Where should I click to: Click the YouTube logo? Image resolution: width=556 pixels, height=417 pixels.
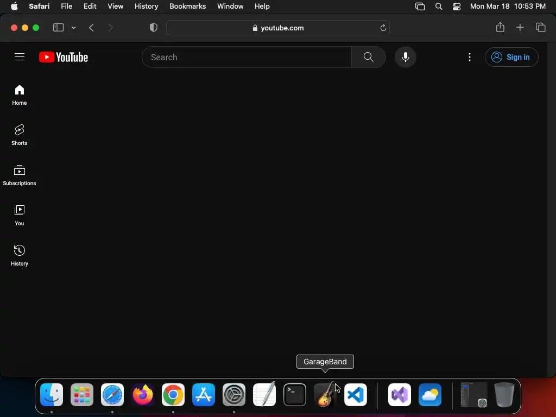(64, 57)
